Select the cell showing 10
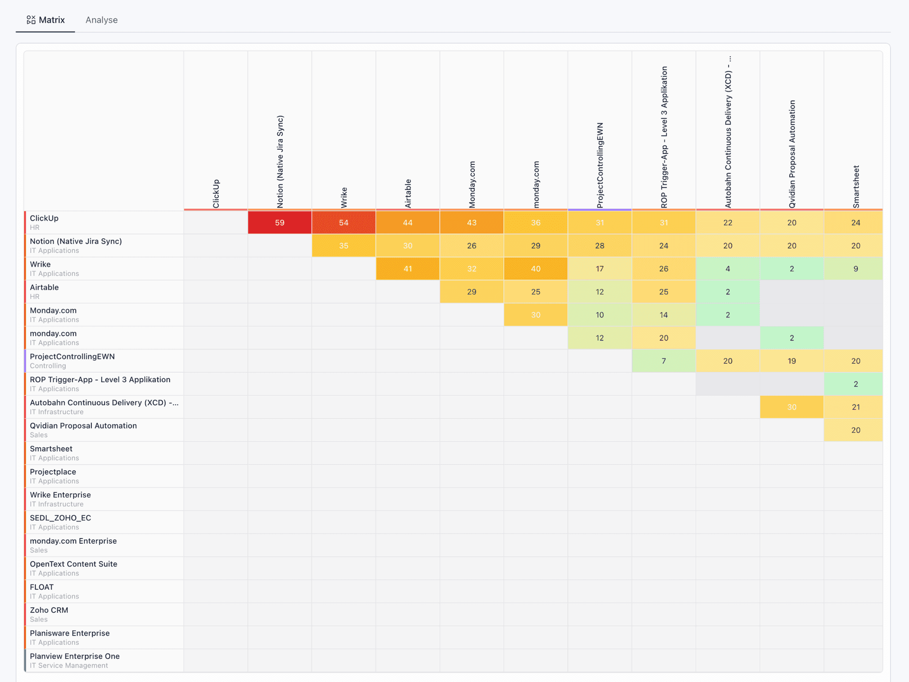The height and width of the screenshot is (682, 909). coord(600,315)
